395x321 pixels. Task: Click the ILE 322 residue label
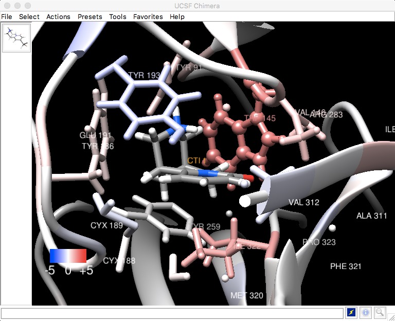click(x=247, y=246)
